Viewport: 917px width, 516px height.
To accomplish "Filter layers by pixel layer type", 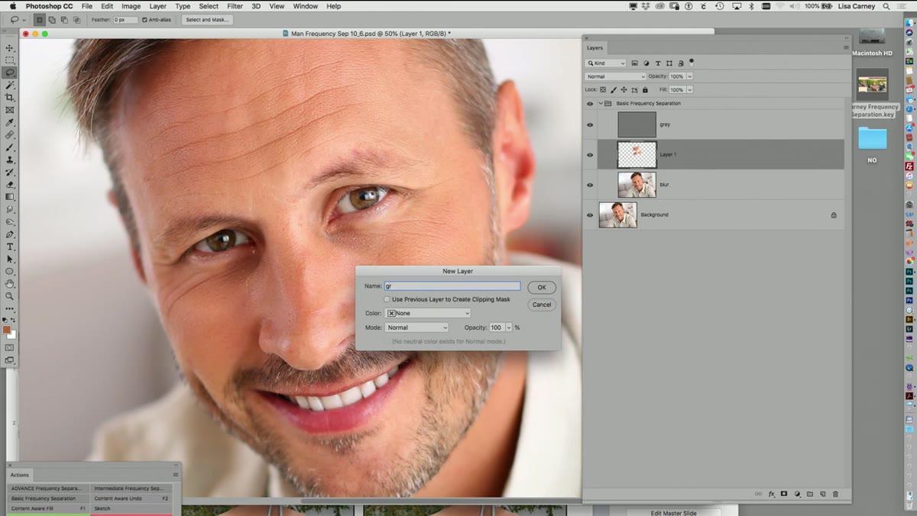I will pyautogui.click(x=634, y=63).
